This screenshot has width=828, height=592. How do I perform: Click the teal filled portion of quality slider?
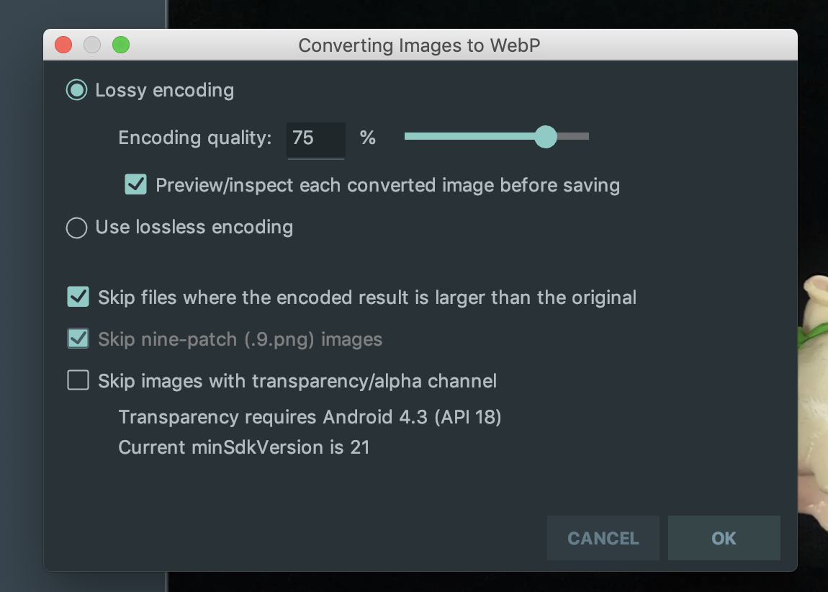(468, 136)
